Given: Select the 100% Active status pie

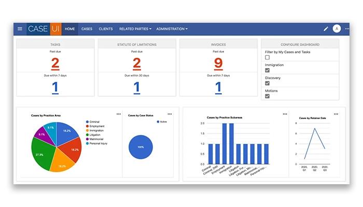Looking at the screenshot, I should [x=141, y=147].
